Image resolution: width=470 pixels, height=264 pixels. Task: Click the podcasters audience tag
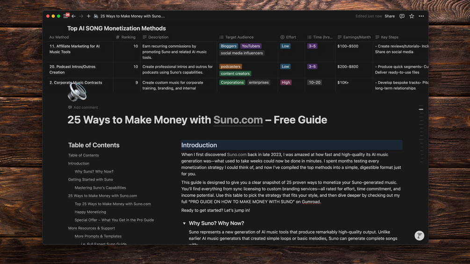point(231,66)
